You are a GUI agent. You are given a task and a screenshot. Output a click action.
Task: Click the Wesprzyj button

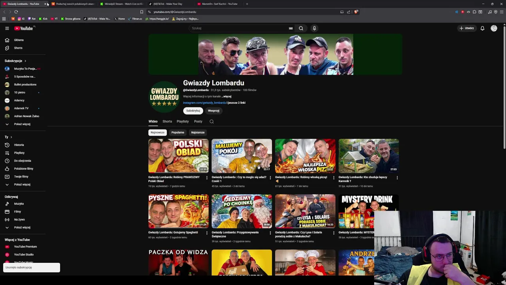tap(213, 111)
